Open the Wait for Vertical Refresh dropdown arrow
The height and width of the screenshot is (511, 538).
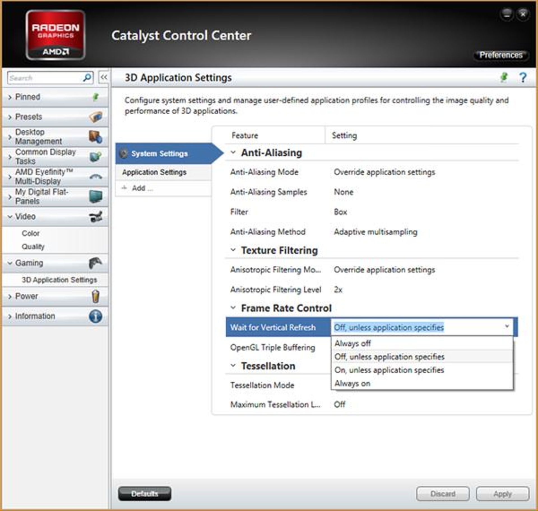[x=507, y=327]
